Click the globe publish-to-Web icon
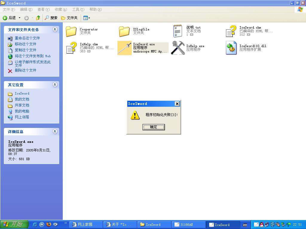Image resolution: width=306 pixels, height=229 pixels. 10,57
